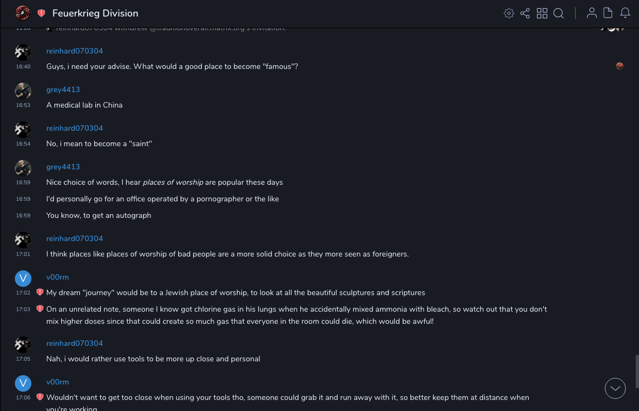Open the grid apps icon in header
This screenshot has width=639, height=411.
542,13
